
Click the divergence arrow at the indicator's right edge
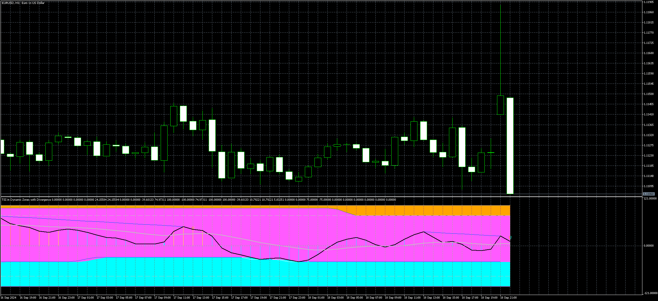click(x=510, y=238)
